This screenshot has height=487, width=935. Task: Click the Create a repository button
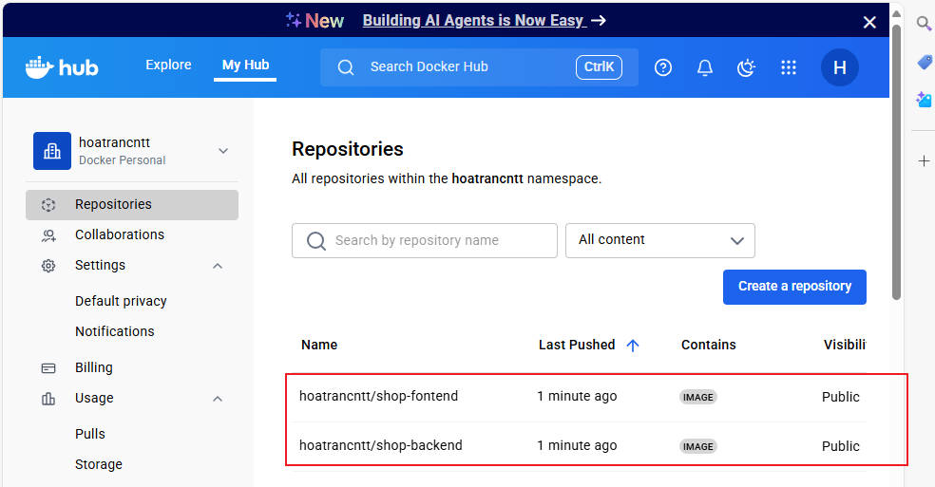pos(793,286)
